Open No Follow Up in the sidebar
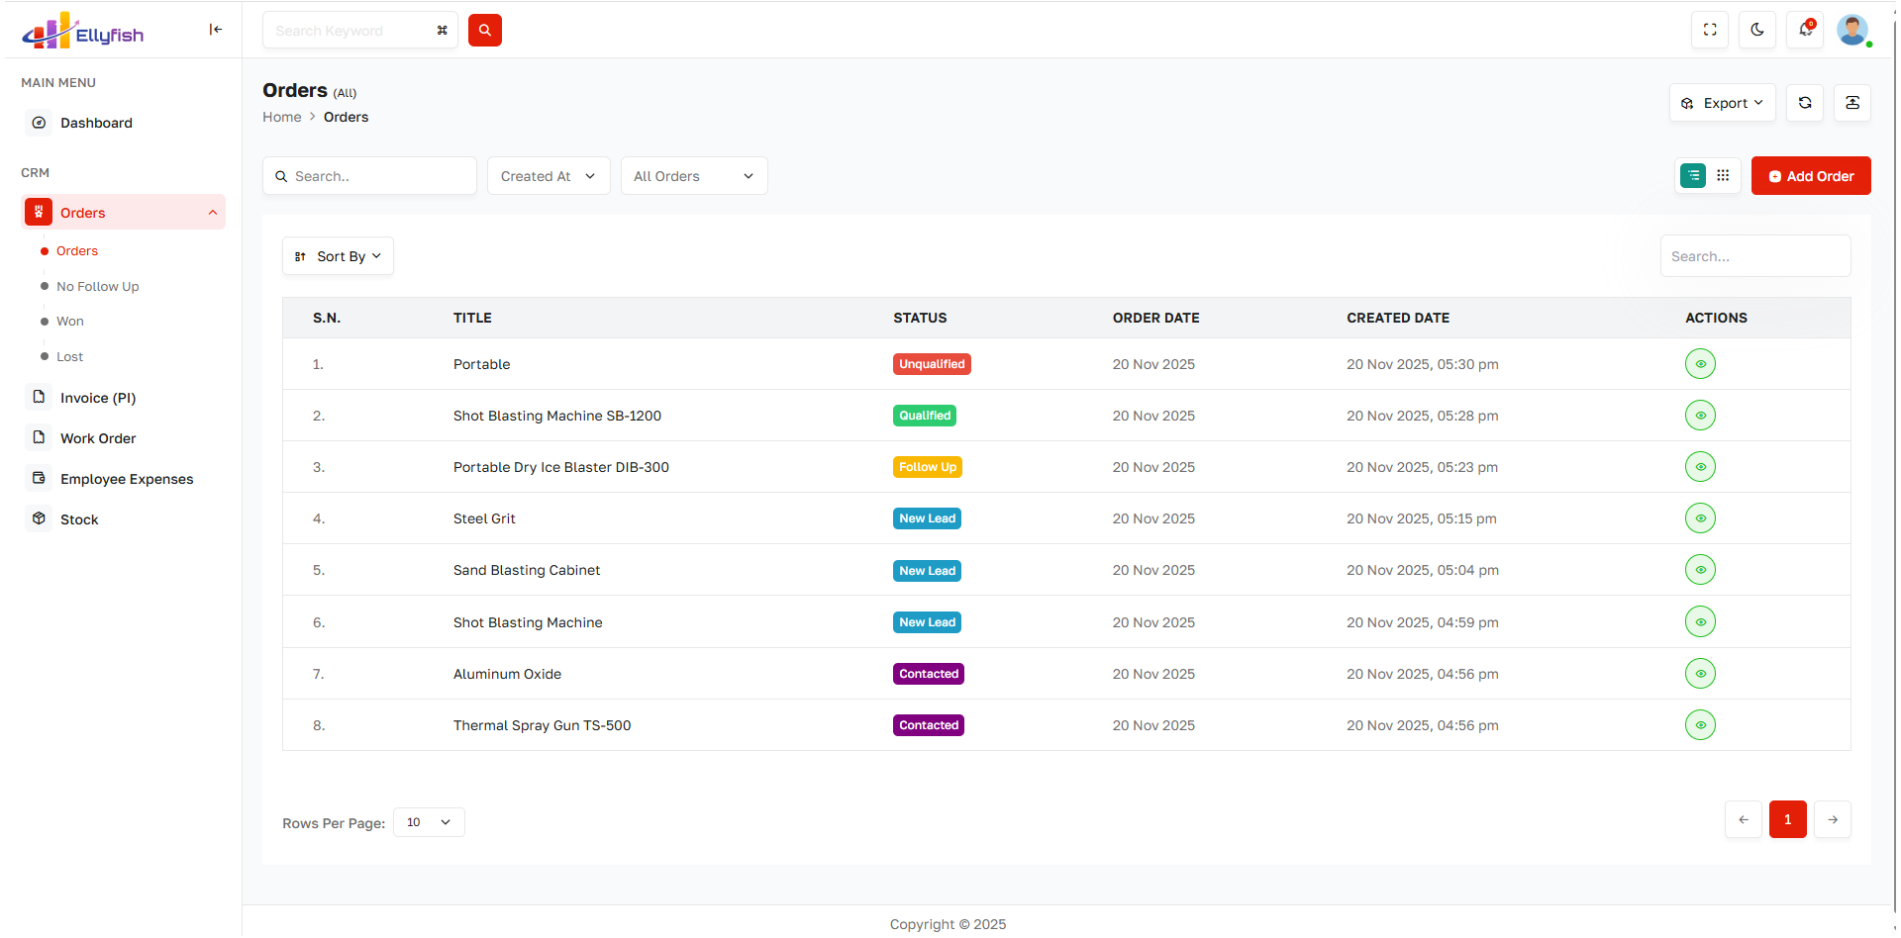The height and width of the screenshot is (938, 1901). (97, 287)
